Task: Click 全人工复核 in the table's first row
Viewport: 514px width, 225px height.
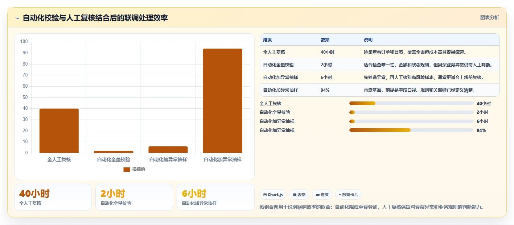Action: tap(274, 52)
